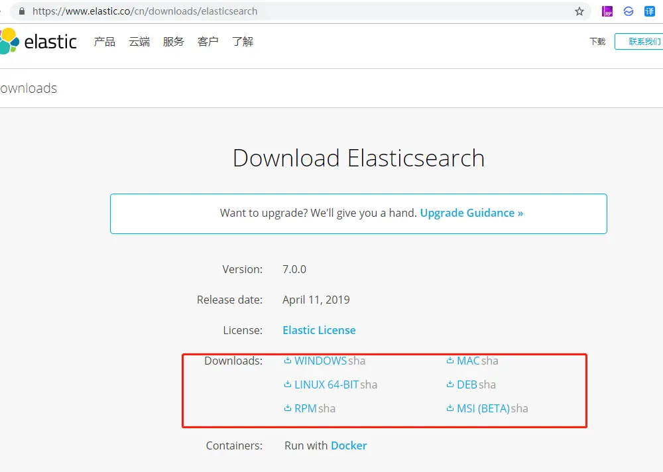Open the sha link next to MSI (BETA)

[x=519, y=408]
